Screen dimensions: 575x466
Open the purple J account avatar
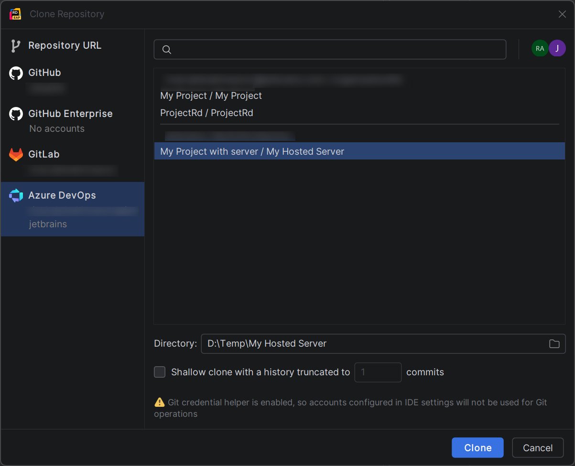pyautogui.click(x=557, y=48)
